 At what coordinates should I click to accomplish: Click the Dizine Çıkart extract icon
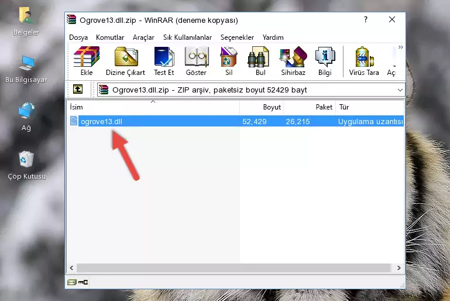[126, 61]
